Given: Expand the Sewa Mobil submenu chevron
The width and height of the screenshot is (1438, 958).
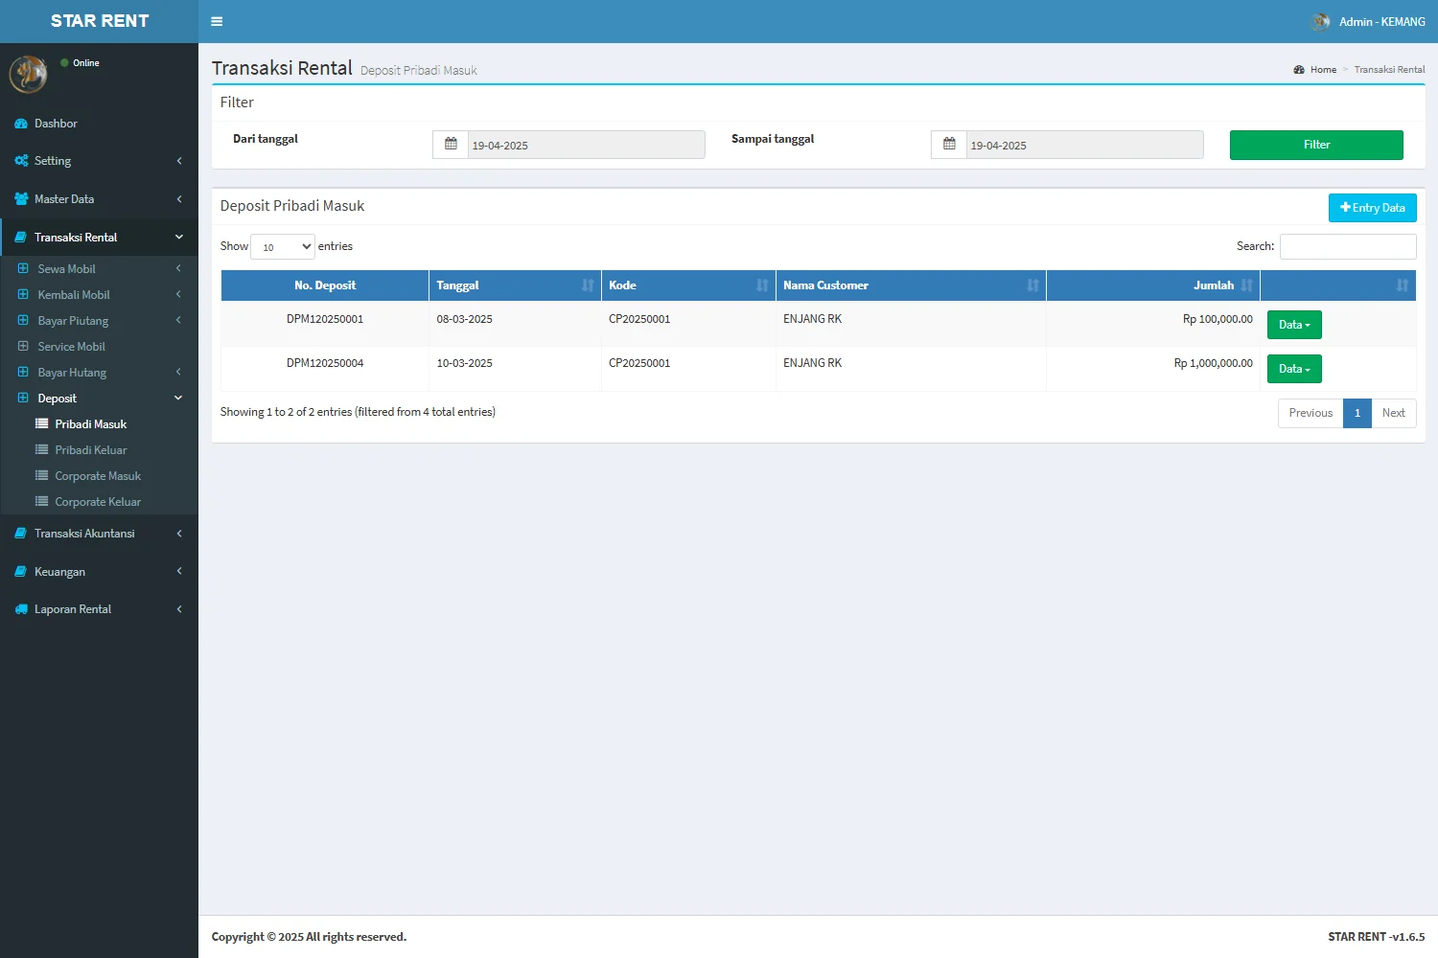Looking at the screenshot, I should point(178,269).
